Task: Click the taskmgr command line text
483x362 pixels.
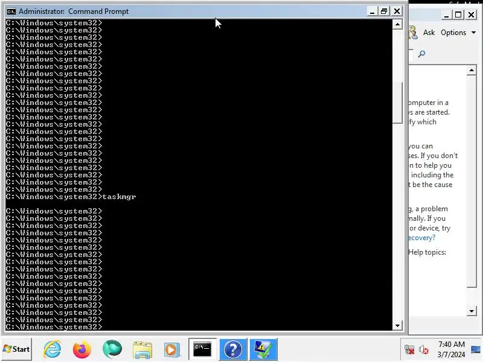Action: [x=119, y=197]
